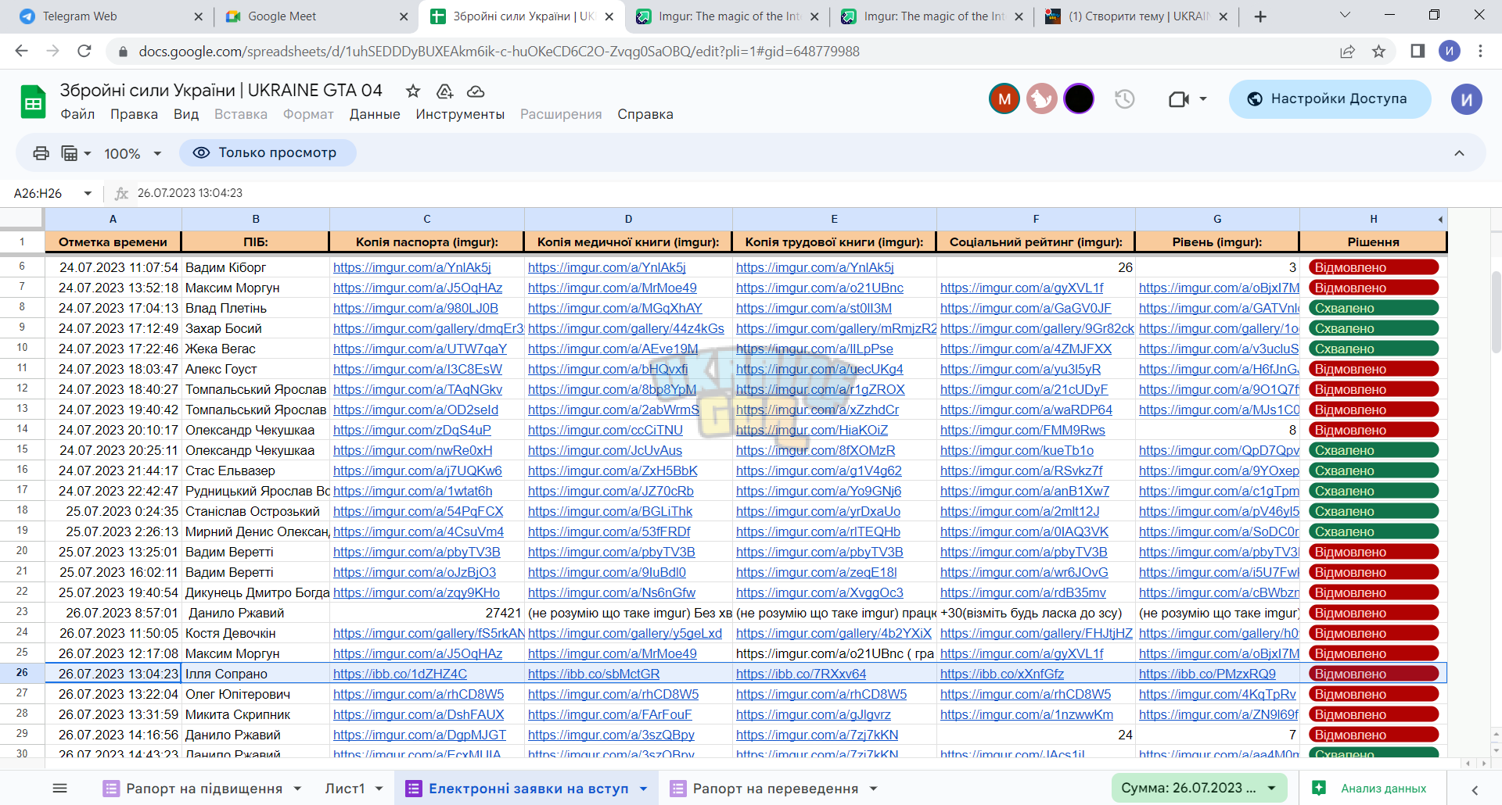The height and width of the screenshot is (805, 1502).
Task: Click Схвалено chip for Влад Плетінь
Action: [1374, 308]
